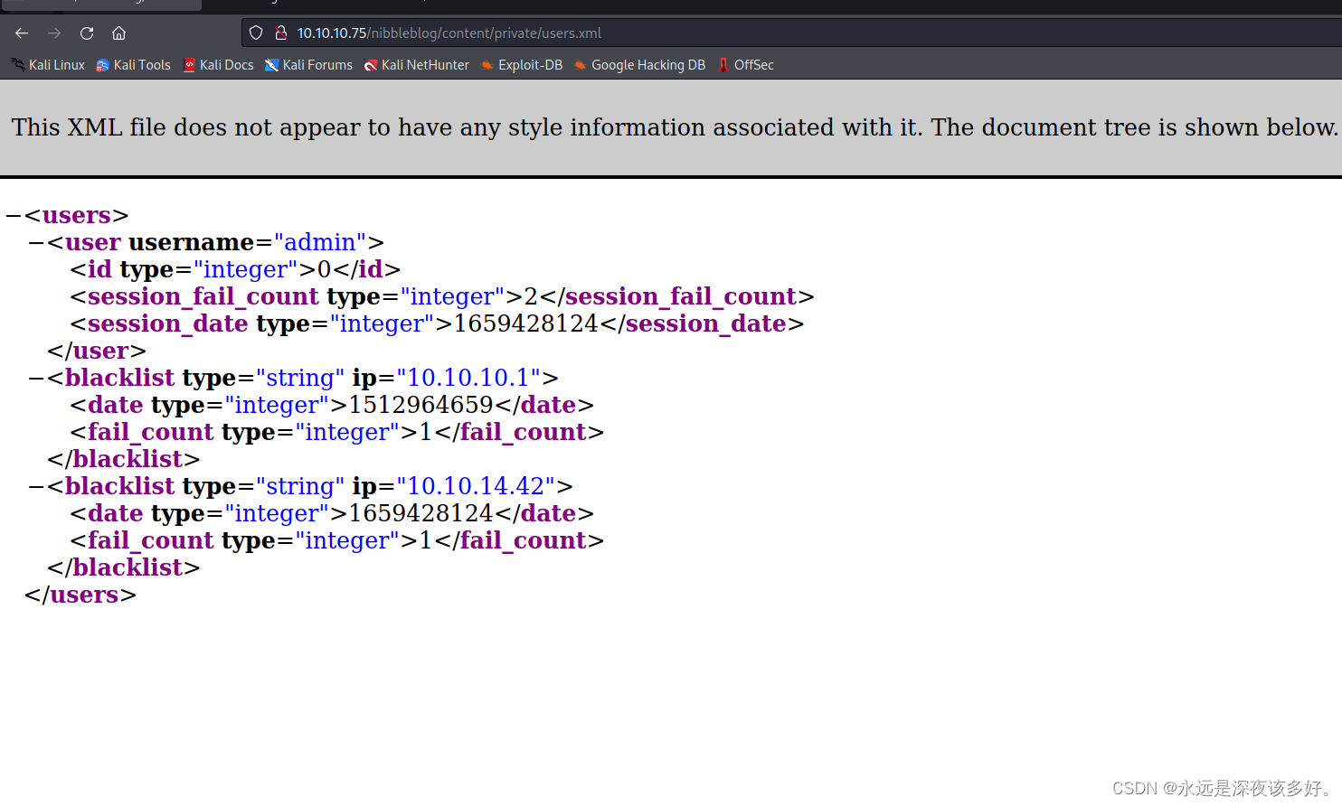Open Kali Linux bookmark
This screenshot has width=1342, height=806.
(48, 65)
